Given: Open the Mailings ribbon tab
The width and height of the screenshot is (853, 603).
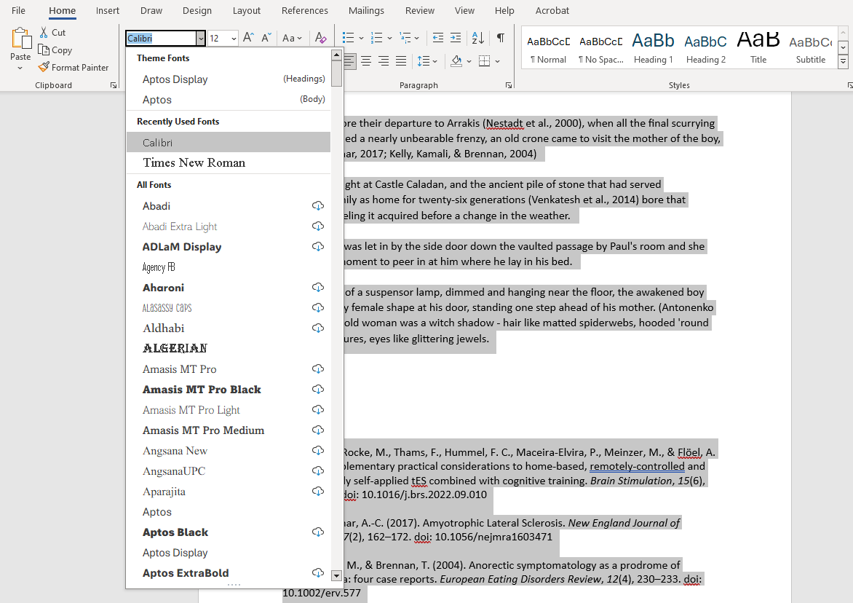Looking at the screenshot, I should (366, 10).
